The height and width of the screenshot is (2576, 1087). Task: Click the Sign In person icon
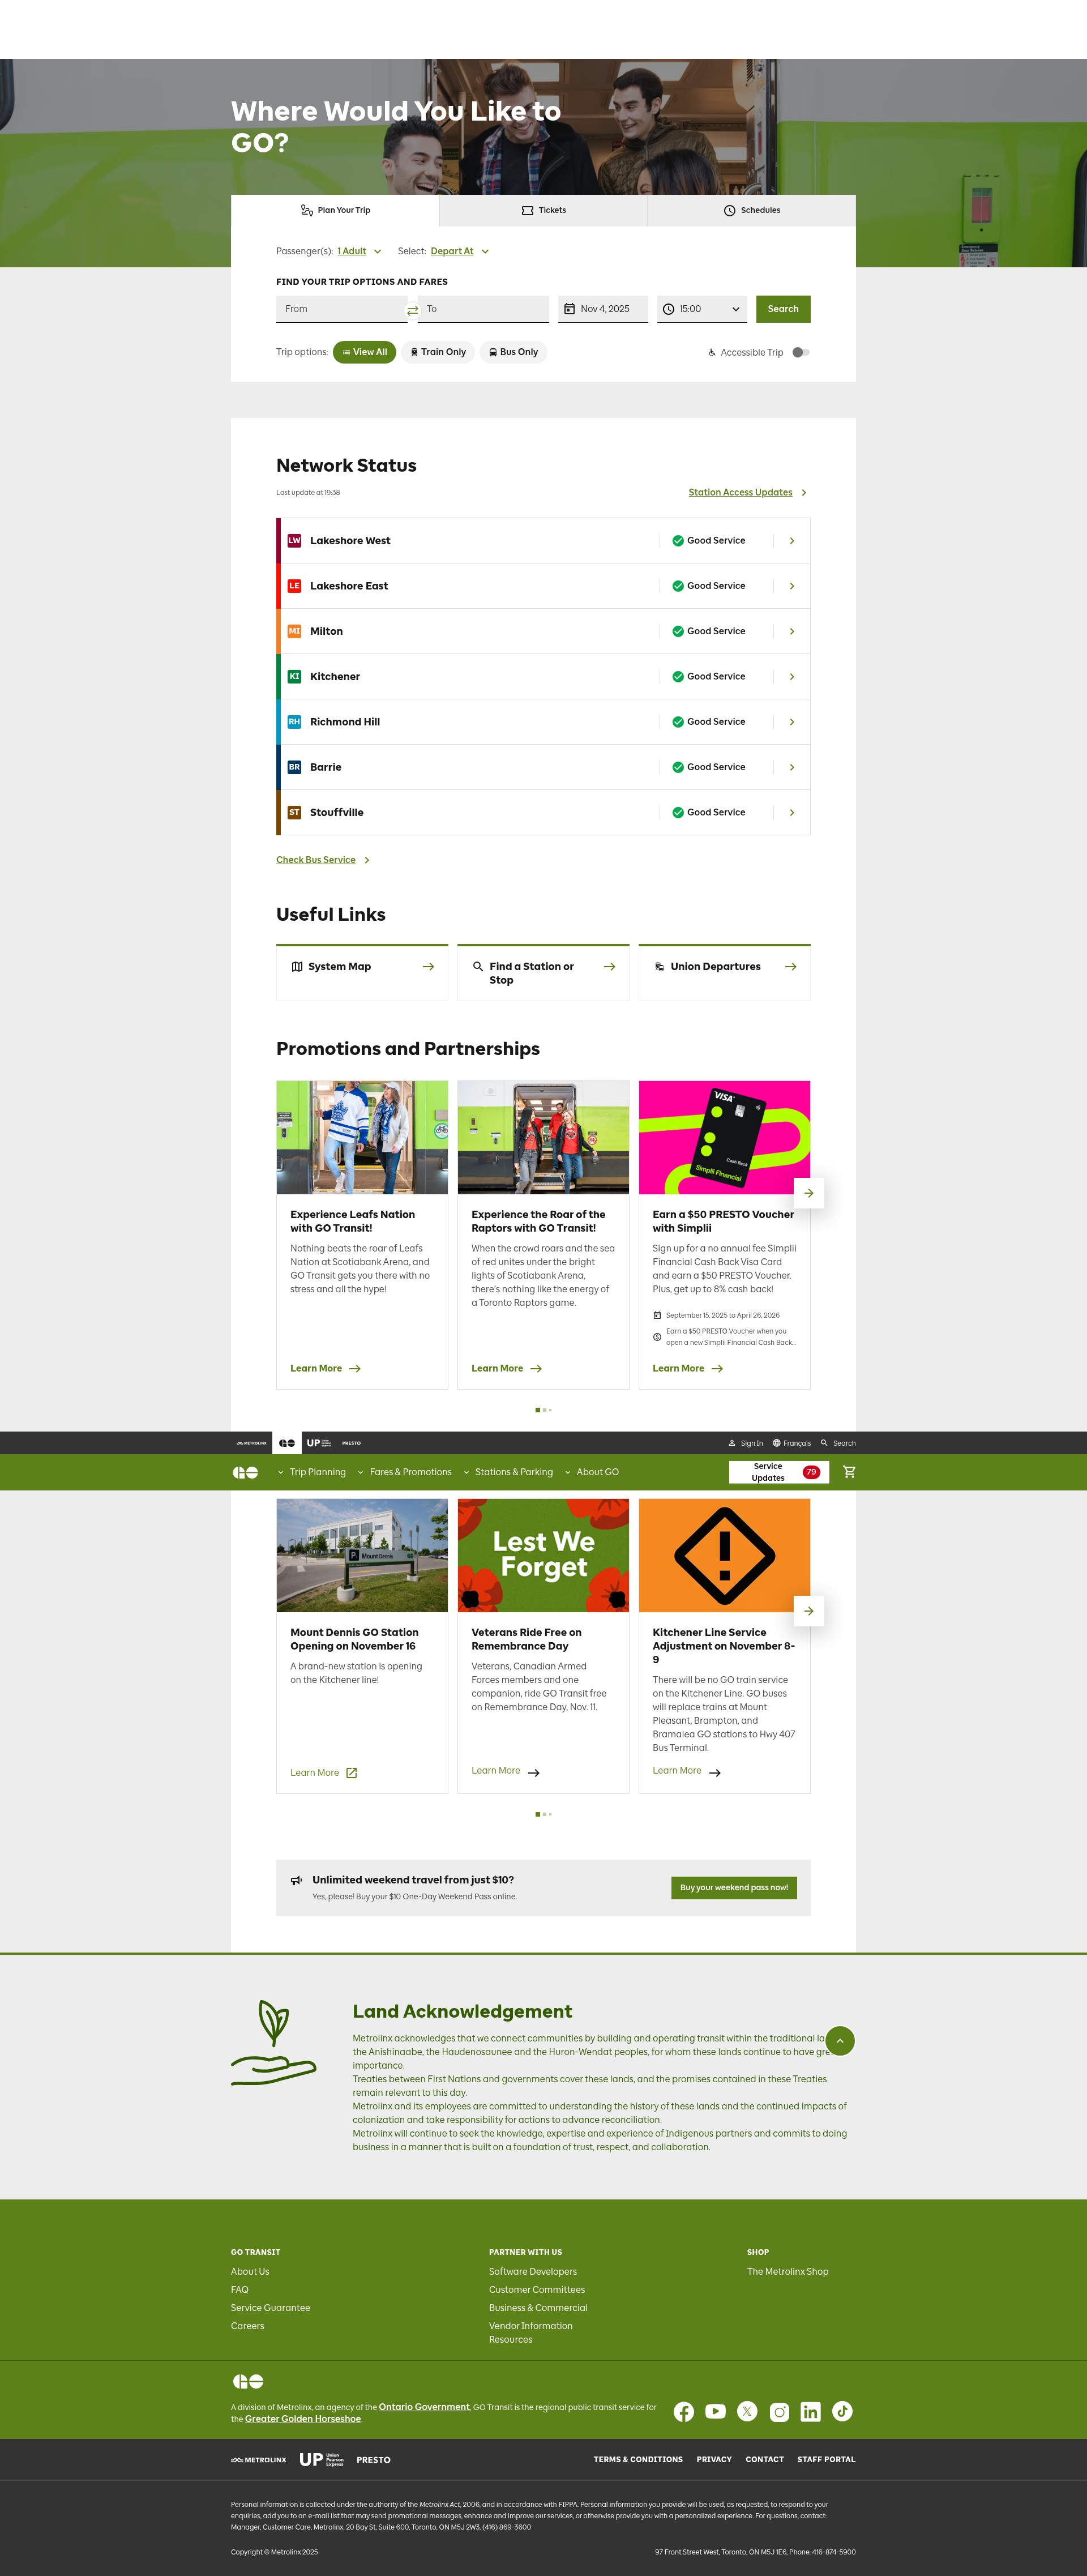pyautogui.click(x=732, y=1443)
